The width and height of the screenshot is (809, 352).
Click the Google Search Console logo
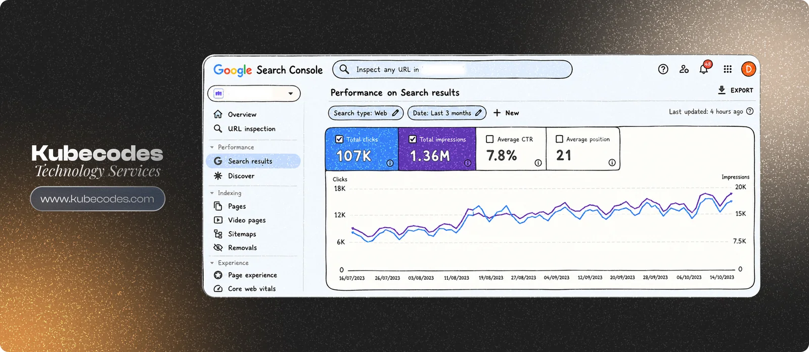click(x=268, y=70)
